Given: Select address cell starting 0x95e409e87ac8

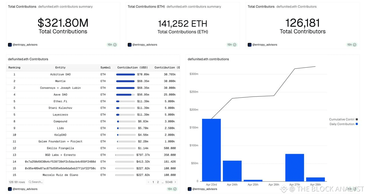Looking at the screenshot, I should tap(60, 169).
